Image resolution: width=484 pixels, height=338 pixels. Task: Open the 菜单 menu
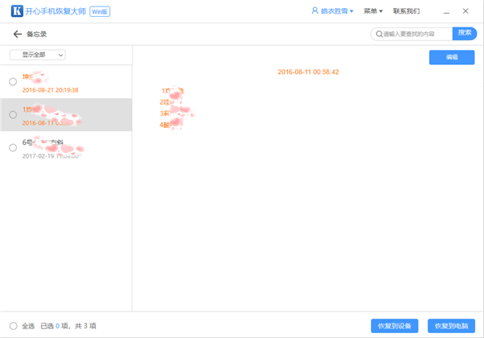tap(373, 11)
